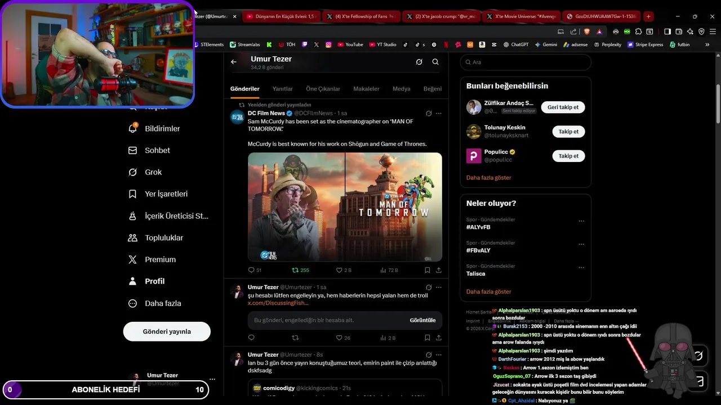Open ChatGPT bookmark

pos(515,44)
